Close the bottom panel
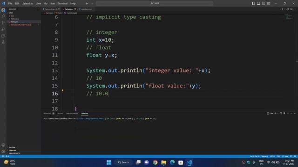This screenshot has height=167, width=298. 295,113
